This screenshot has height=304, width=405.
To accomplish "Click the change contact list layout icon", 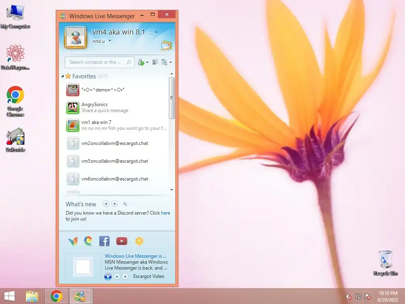I will 155,62.
